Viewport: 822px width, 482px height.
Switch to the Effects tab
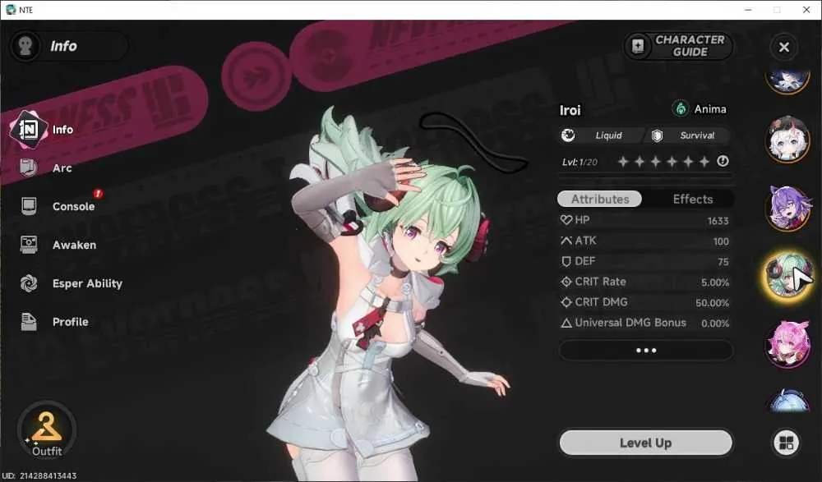coord(692,199)
